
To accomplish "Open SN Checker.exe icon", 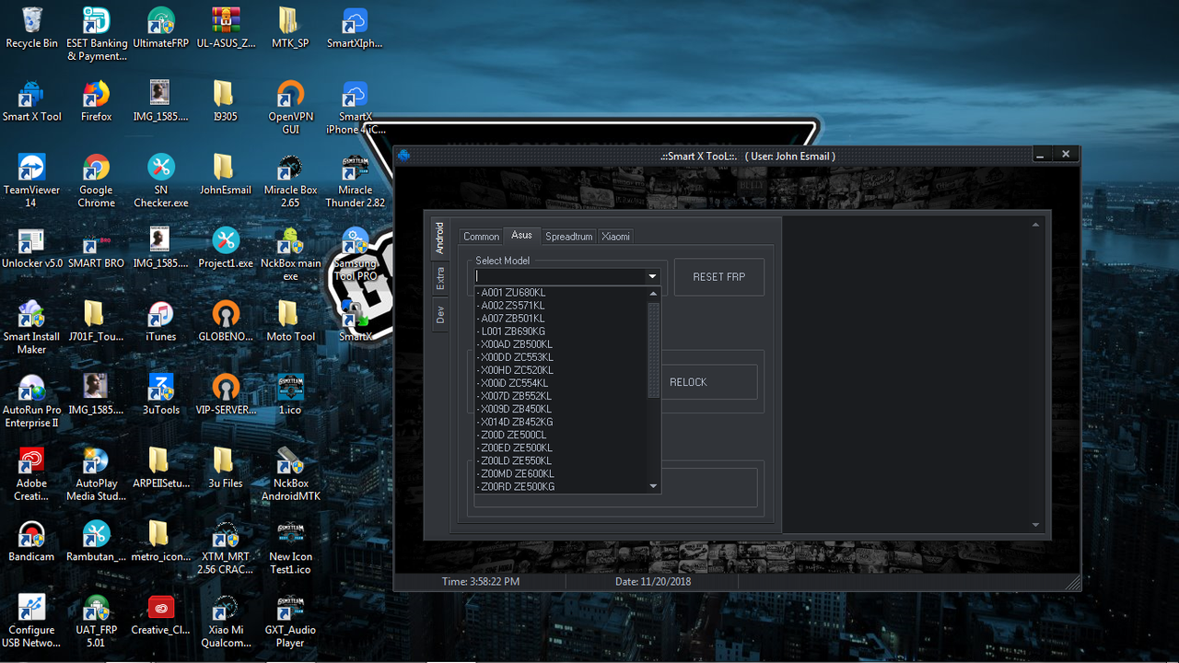I will coord(161,180).
